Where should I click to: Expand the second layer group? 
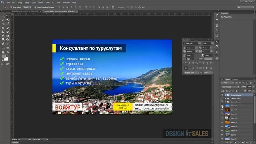coord(226,98)
